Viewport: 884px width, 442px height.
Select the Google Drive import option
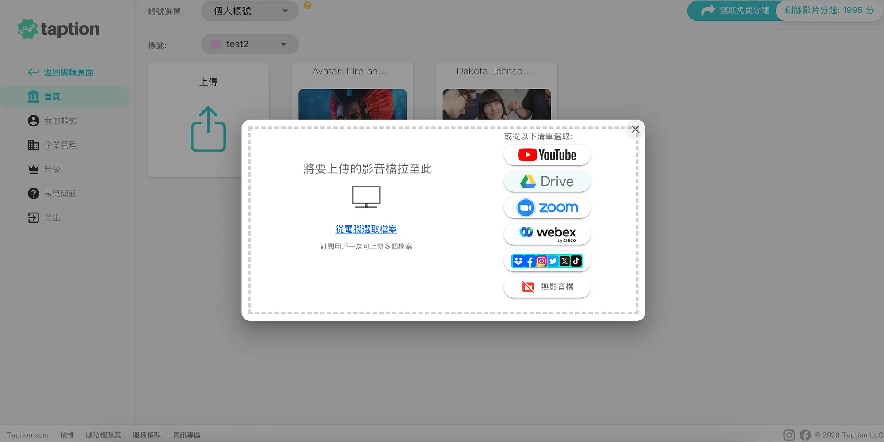547,181
